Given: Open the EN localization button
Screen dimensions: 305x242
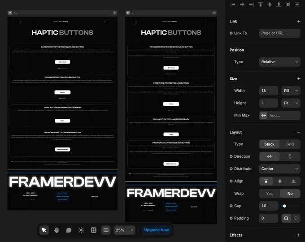Looking at the screenshot, I should click(x=106, y=230).
